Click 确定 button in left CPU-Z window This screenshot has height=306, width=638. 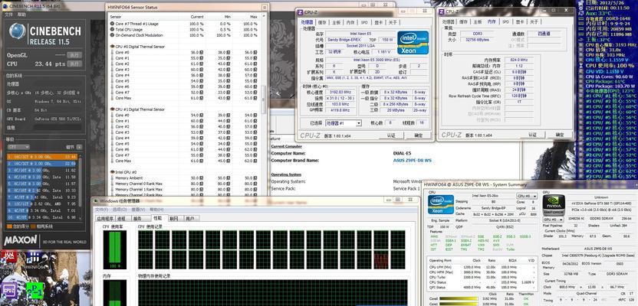click(418, 135)
